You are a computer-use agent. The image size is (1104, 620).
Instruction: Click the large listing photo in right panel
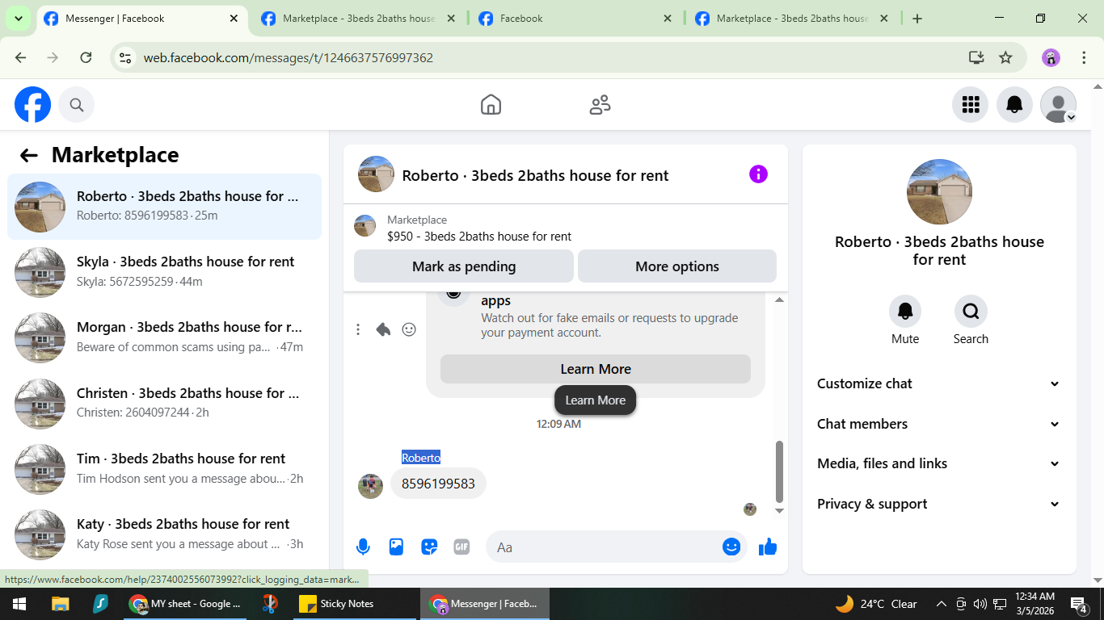(x=939, y=192)
